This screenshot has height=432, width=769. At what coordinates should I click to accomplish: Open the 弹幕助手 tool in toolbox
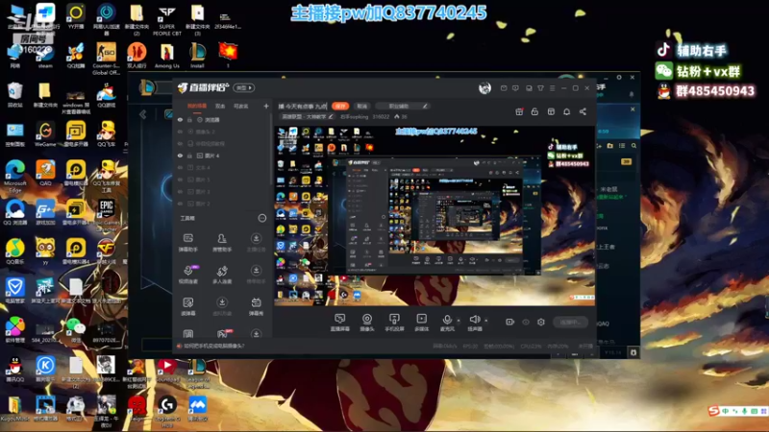coord(187,243)
